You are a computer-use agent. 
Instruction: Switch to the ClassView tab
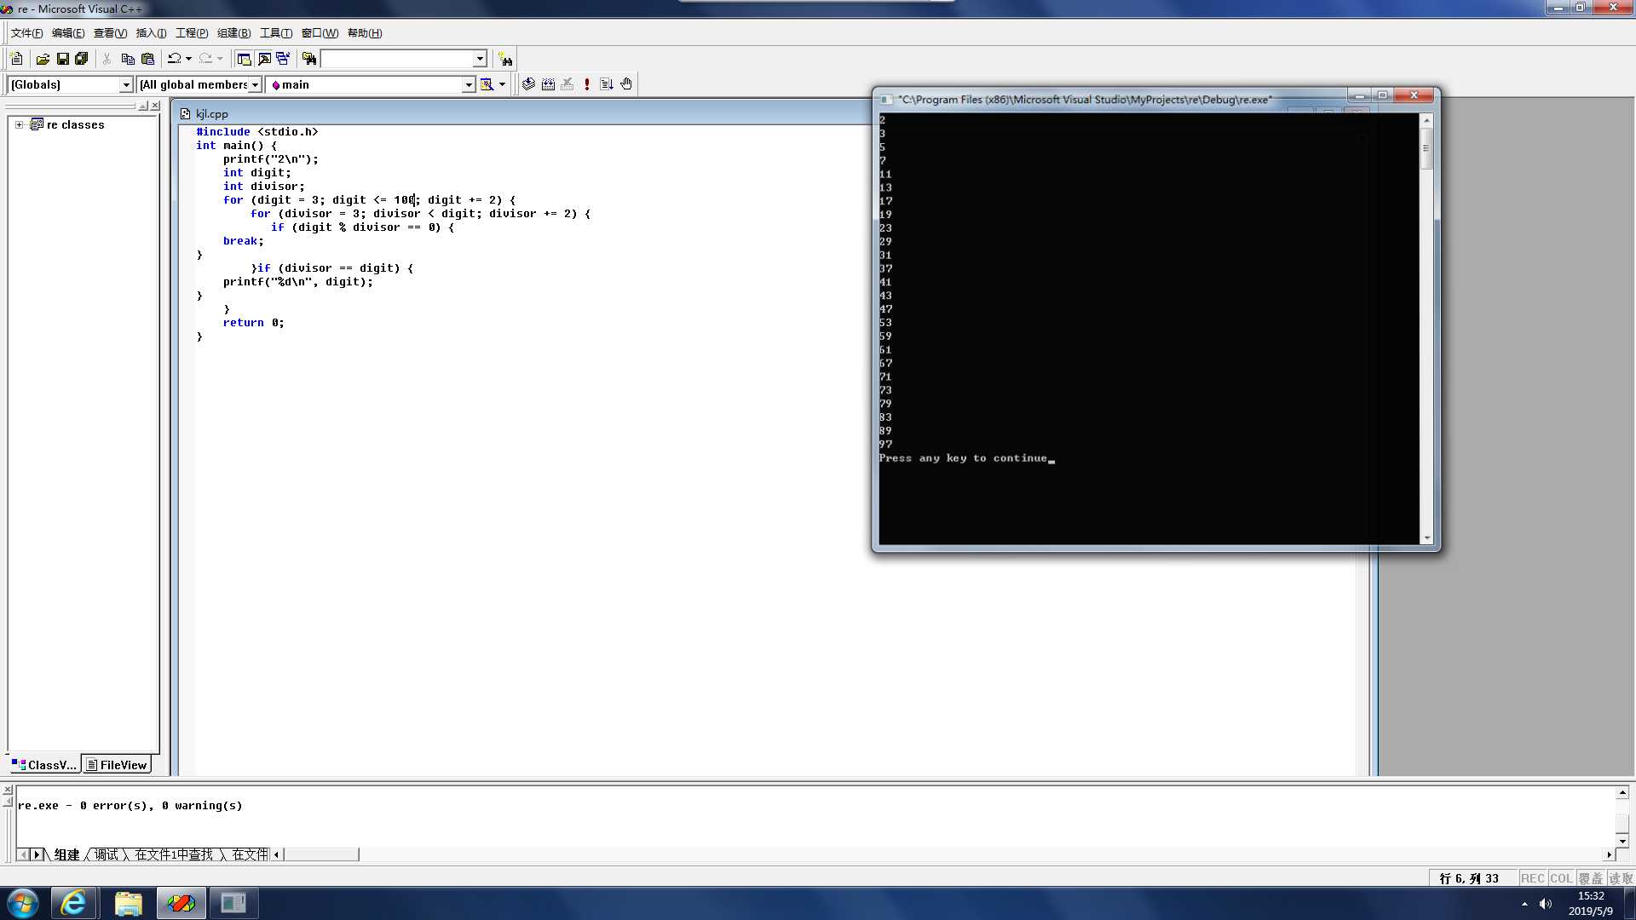pos(44,765)
